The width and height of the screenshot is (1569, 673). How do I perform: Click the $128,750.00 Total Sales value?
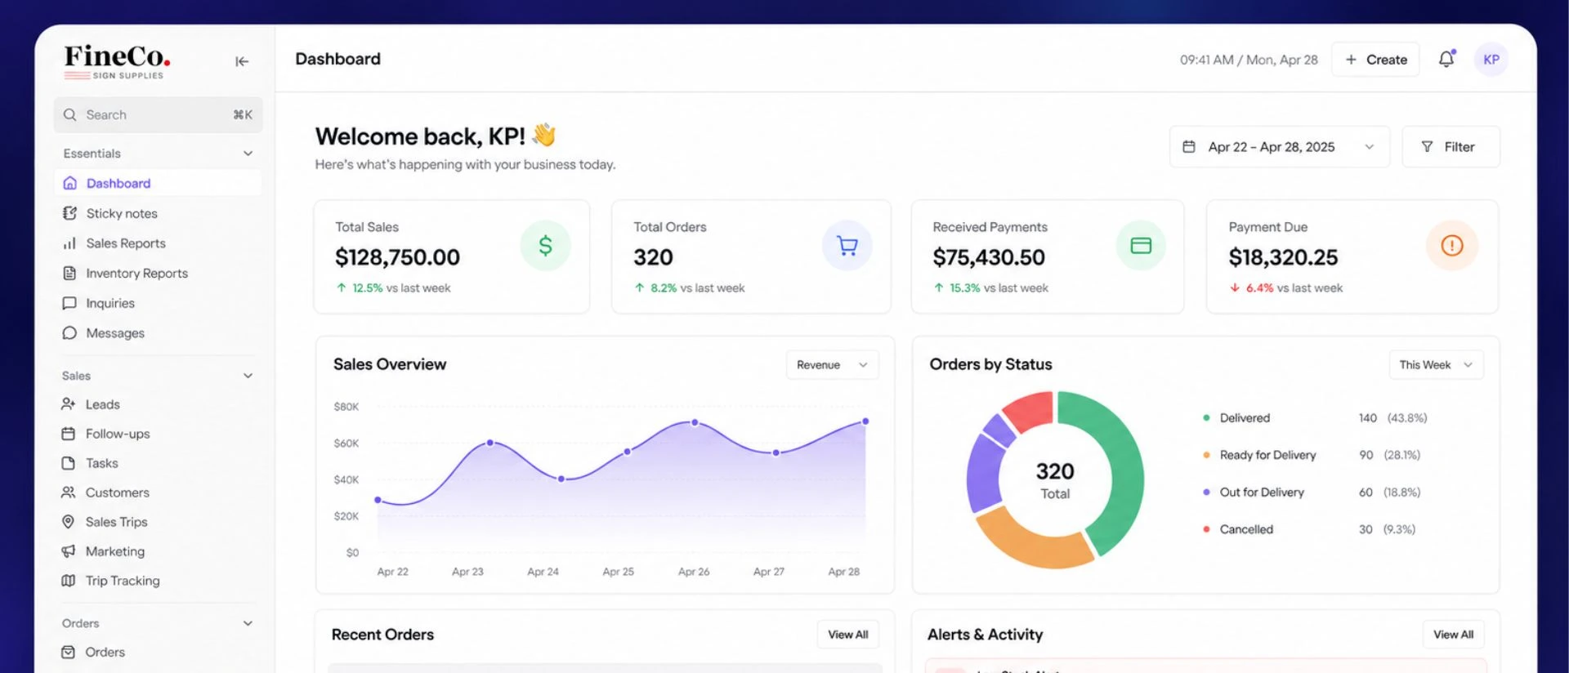(397, 257)
